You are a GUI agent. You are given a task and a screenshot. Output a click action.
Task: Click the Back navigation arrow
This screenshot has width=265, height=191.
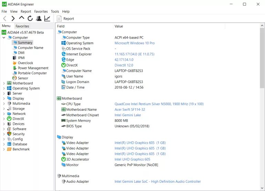click(x=5, y=18)
